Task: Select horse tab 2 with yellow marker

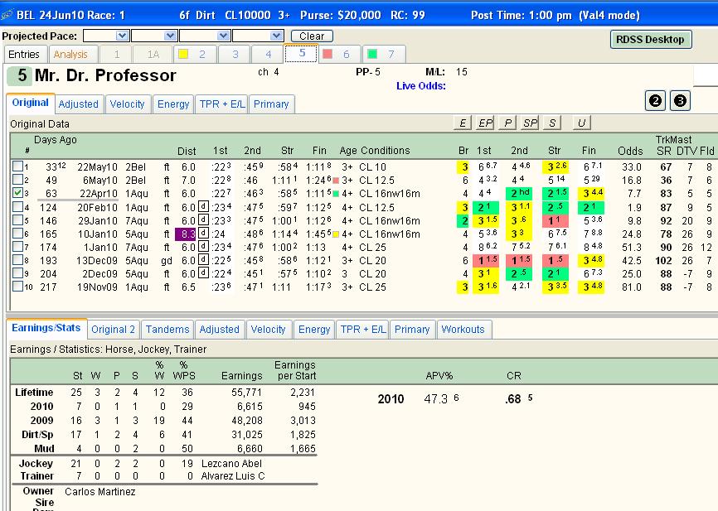Action: 194,54
